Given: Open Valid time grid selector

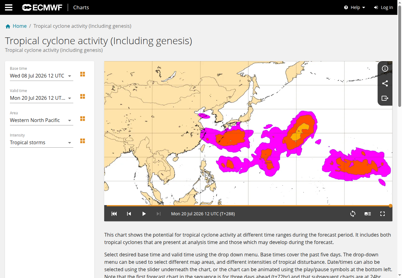Looking at the screenshot, I should (x=83, y=96).
